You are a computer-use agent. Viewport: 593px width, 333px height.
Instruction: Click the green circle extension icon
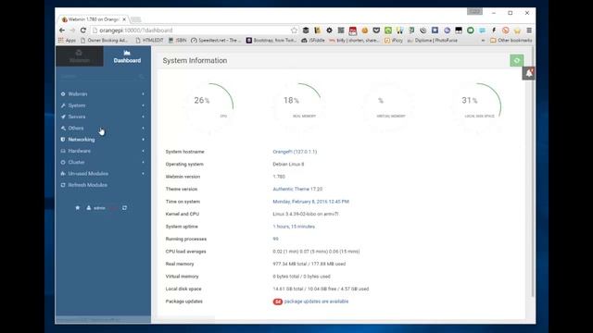pyautogui.click(x=471, y=31)
